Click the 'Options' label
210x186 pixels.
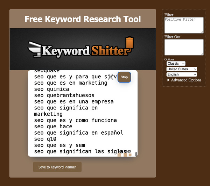click(x=169, y=59)
